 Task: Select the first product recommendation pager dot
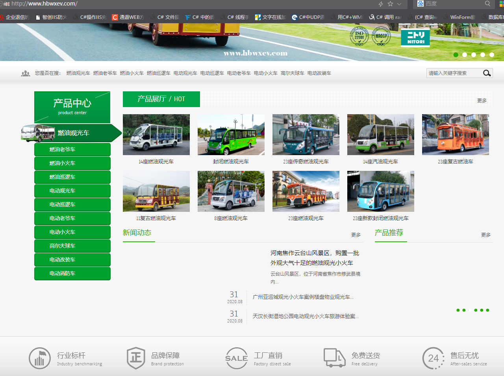pos(458,310)
